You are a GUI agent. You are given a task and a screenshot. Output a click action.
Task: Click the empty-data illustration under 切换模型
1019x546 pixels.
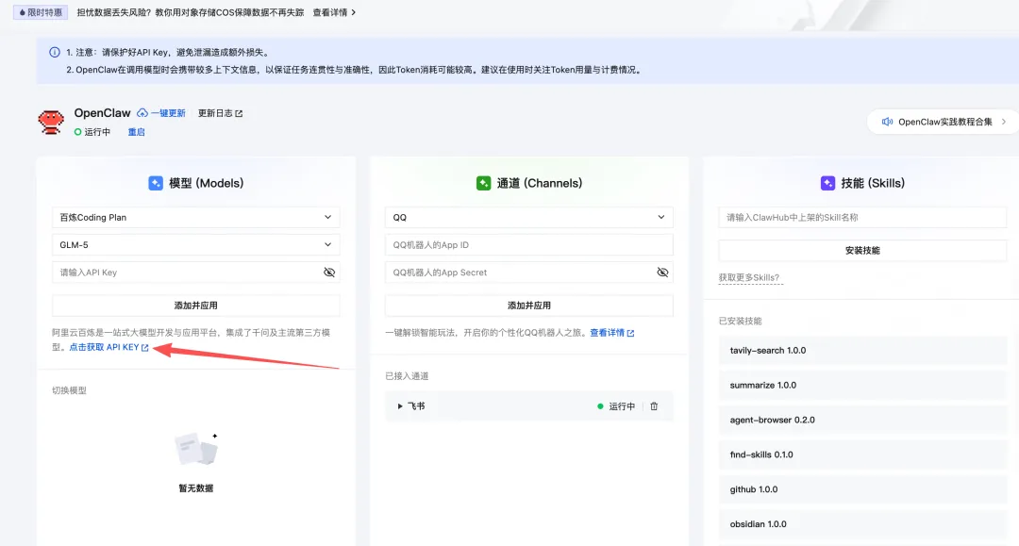point(196,449)
